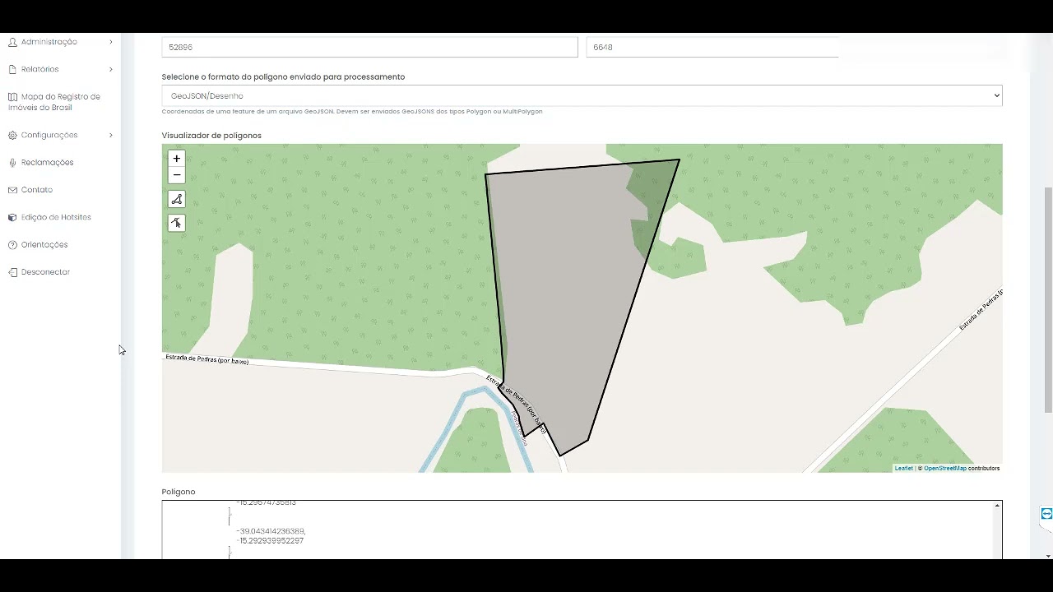The image size is (1053, 592).
Task: Click the coordinate value -39.043414236389
Action: (271, 531)
